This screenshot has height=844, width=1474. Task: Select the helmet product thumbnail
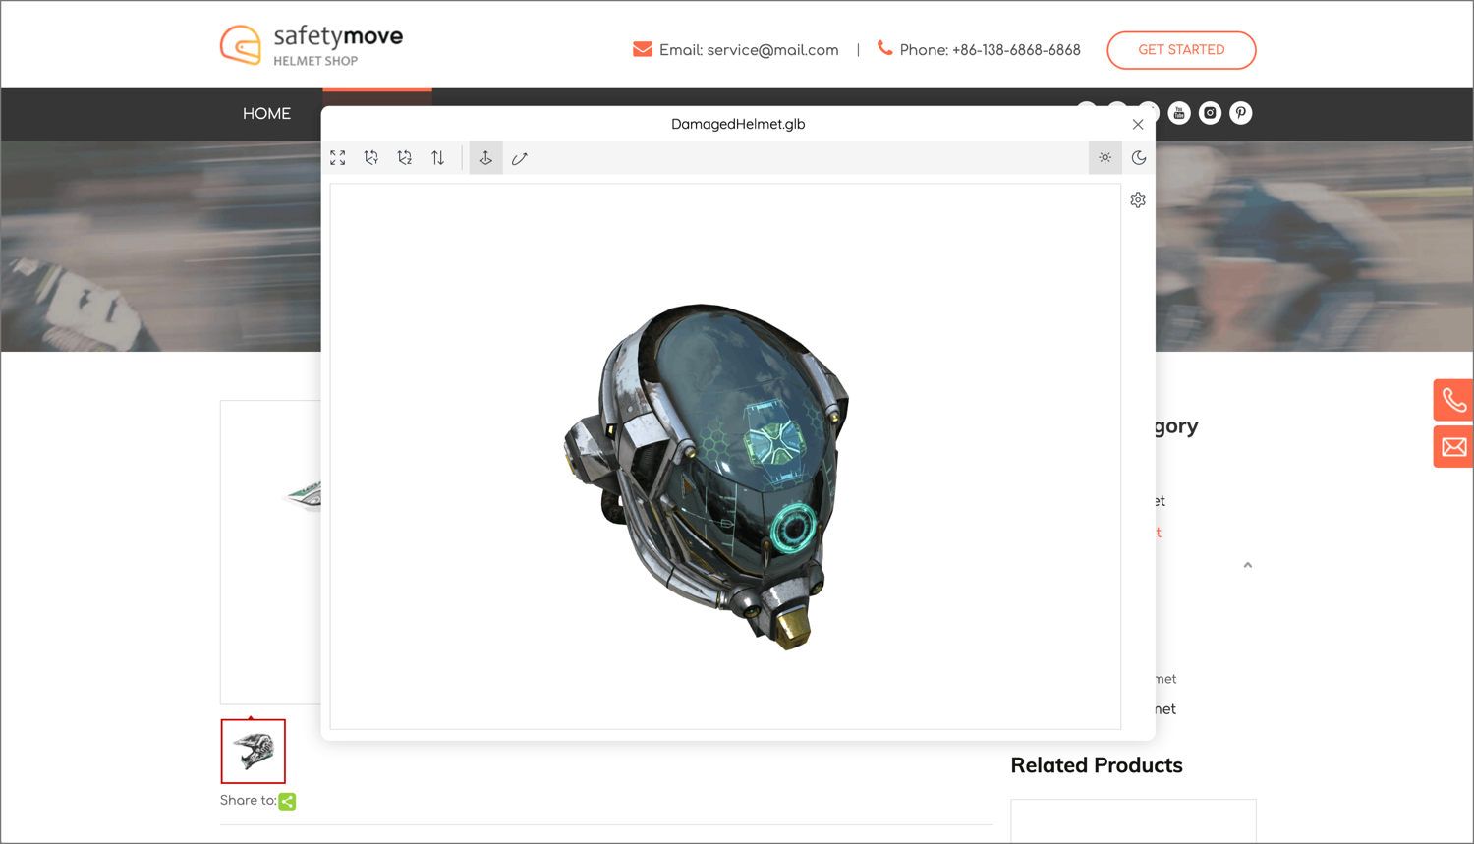click(x=254, y=752)
